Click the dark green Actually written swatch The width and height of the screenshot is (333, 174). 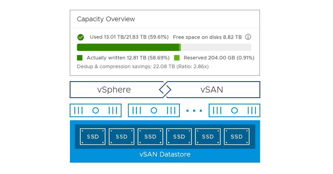coord(80,58)
